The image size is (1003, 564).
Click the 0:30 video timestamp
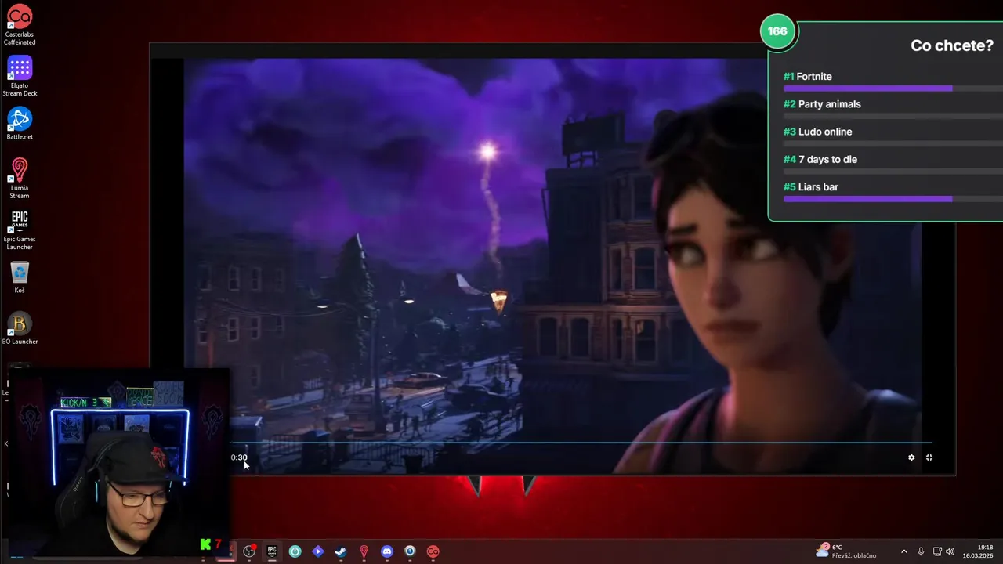239,457
